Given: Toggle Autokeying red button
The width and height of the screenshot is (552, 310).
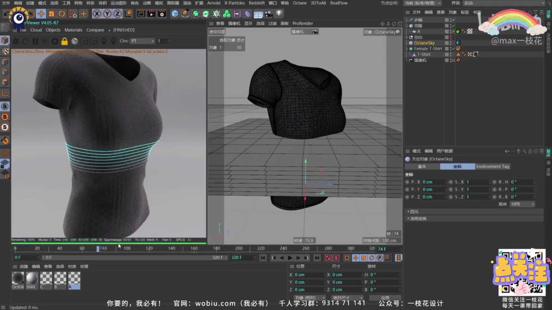Looking at the screenshot, I should [336, 258].
